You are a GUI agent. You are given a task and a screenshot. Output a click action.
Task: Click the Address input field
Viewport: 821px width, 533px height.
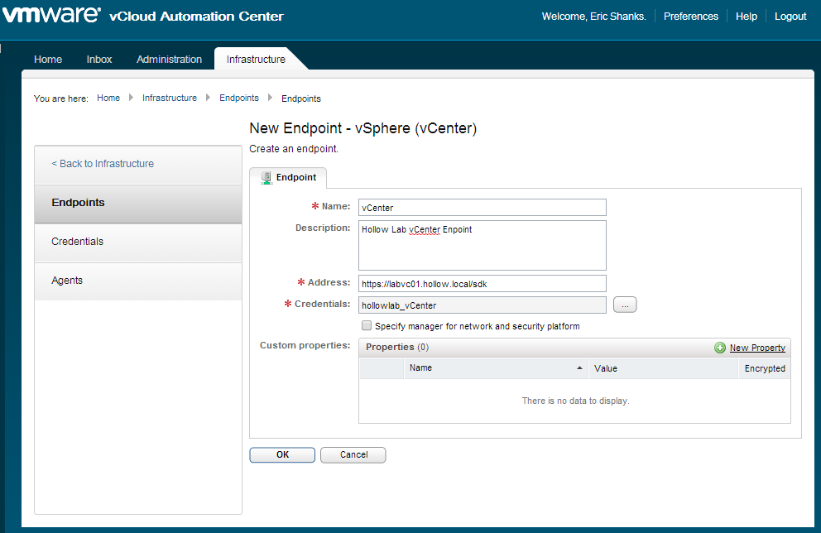[482, 283]
